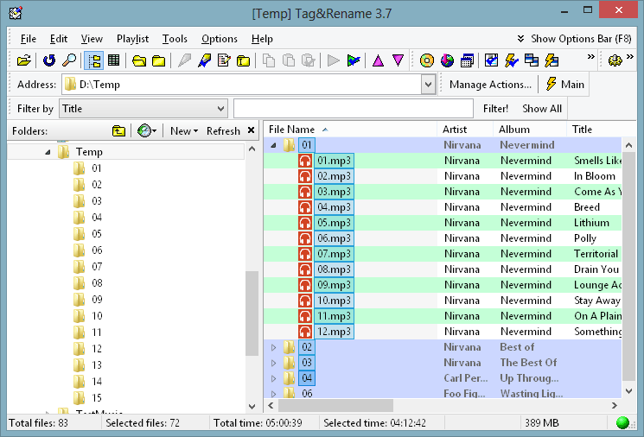Click the notepad with pencil edit icon

tap(224, 60)
